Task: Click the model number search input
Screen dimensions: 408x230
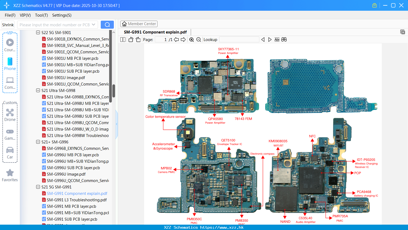Action: (55, 25)
